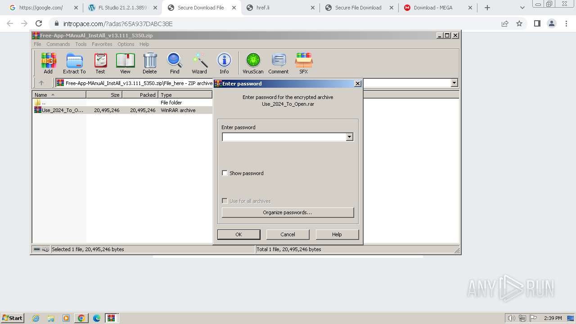Click the Edge icon in the taskbar
576x324 pixels.
pos(96,318)
